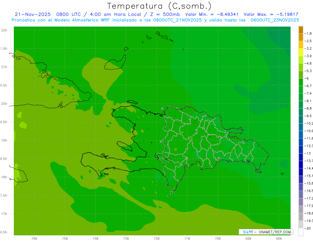
Task: Click the '70W' longitude axis label
Action: 218,238
